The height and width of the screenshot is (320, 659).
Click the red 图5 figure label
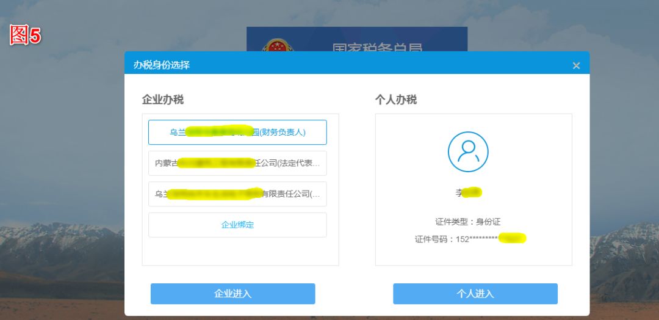click(x=25, y=34)
